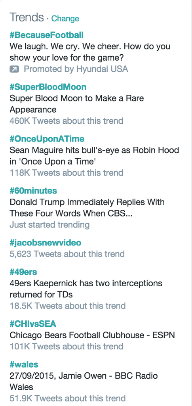The image size is (192, 406).
Task: Click the 460K Tweets about this trend count
Action: (x=67, y=121)
